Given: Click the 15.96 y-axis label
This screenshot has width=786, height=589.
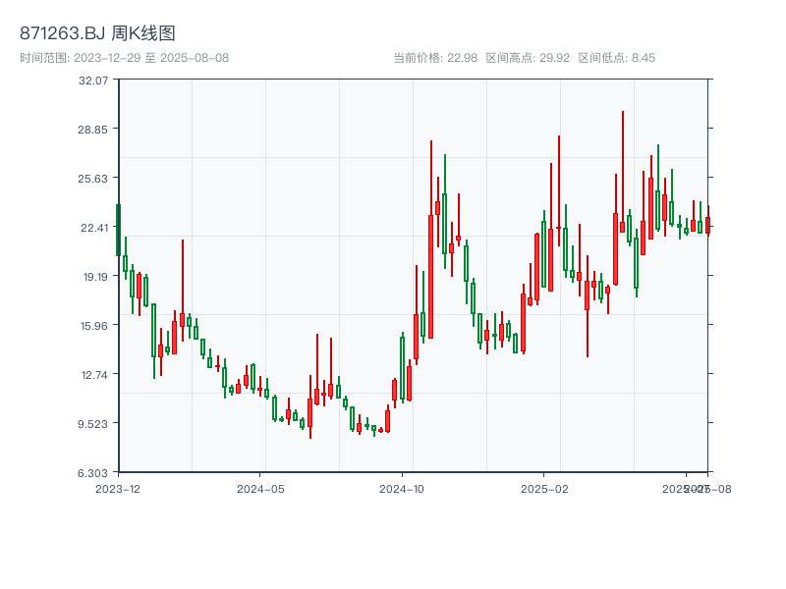Looking at the screenshot, I should (94, 326).
